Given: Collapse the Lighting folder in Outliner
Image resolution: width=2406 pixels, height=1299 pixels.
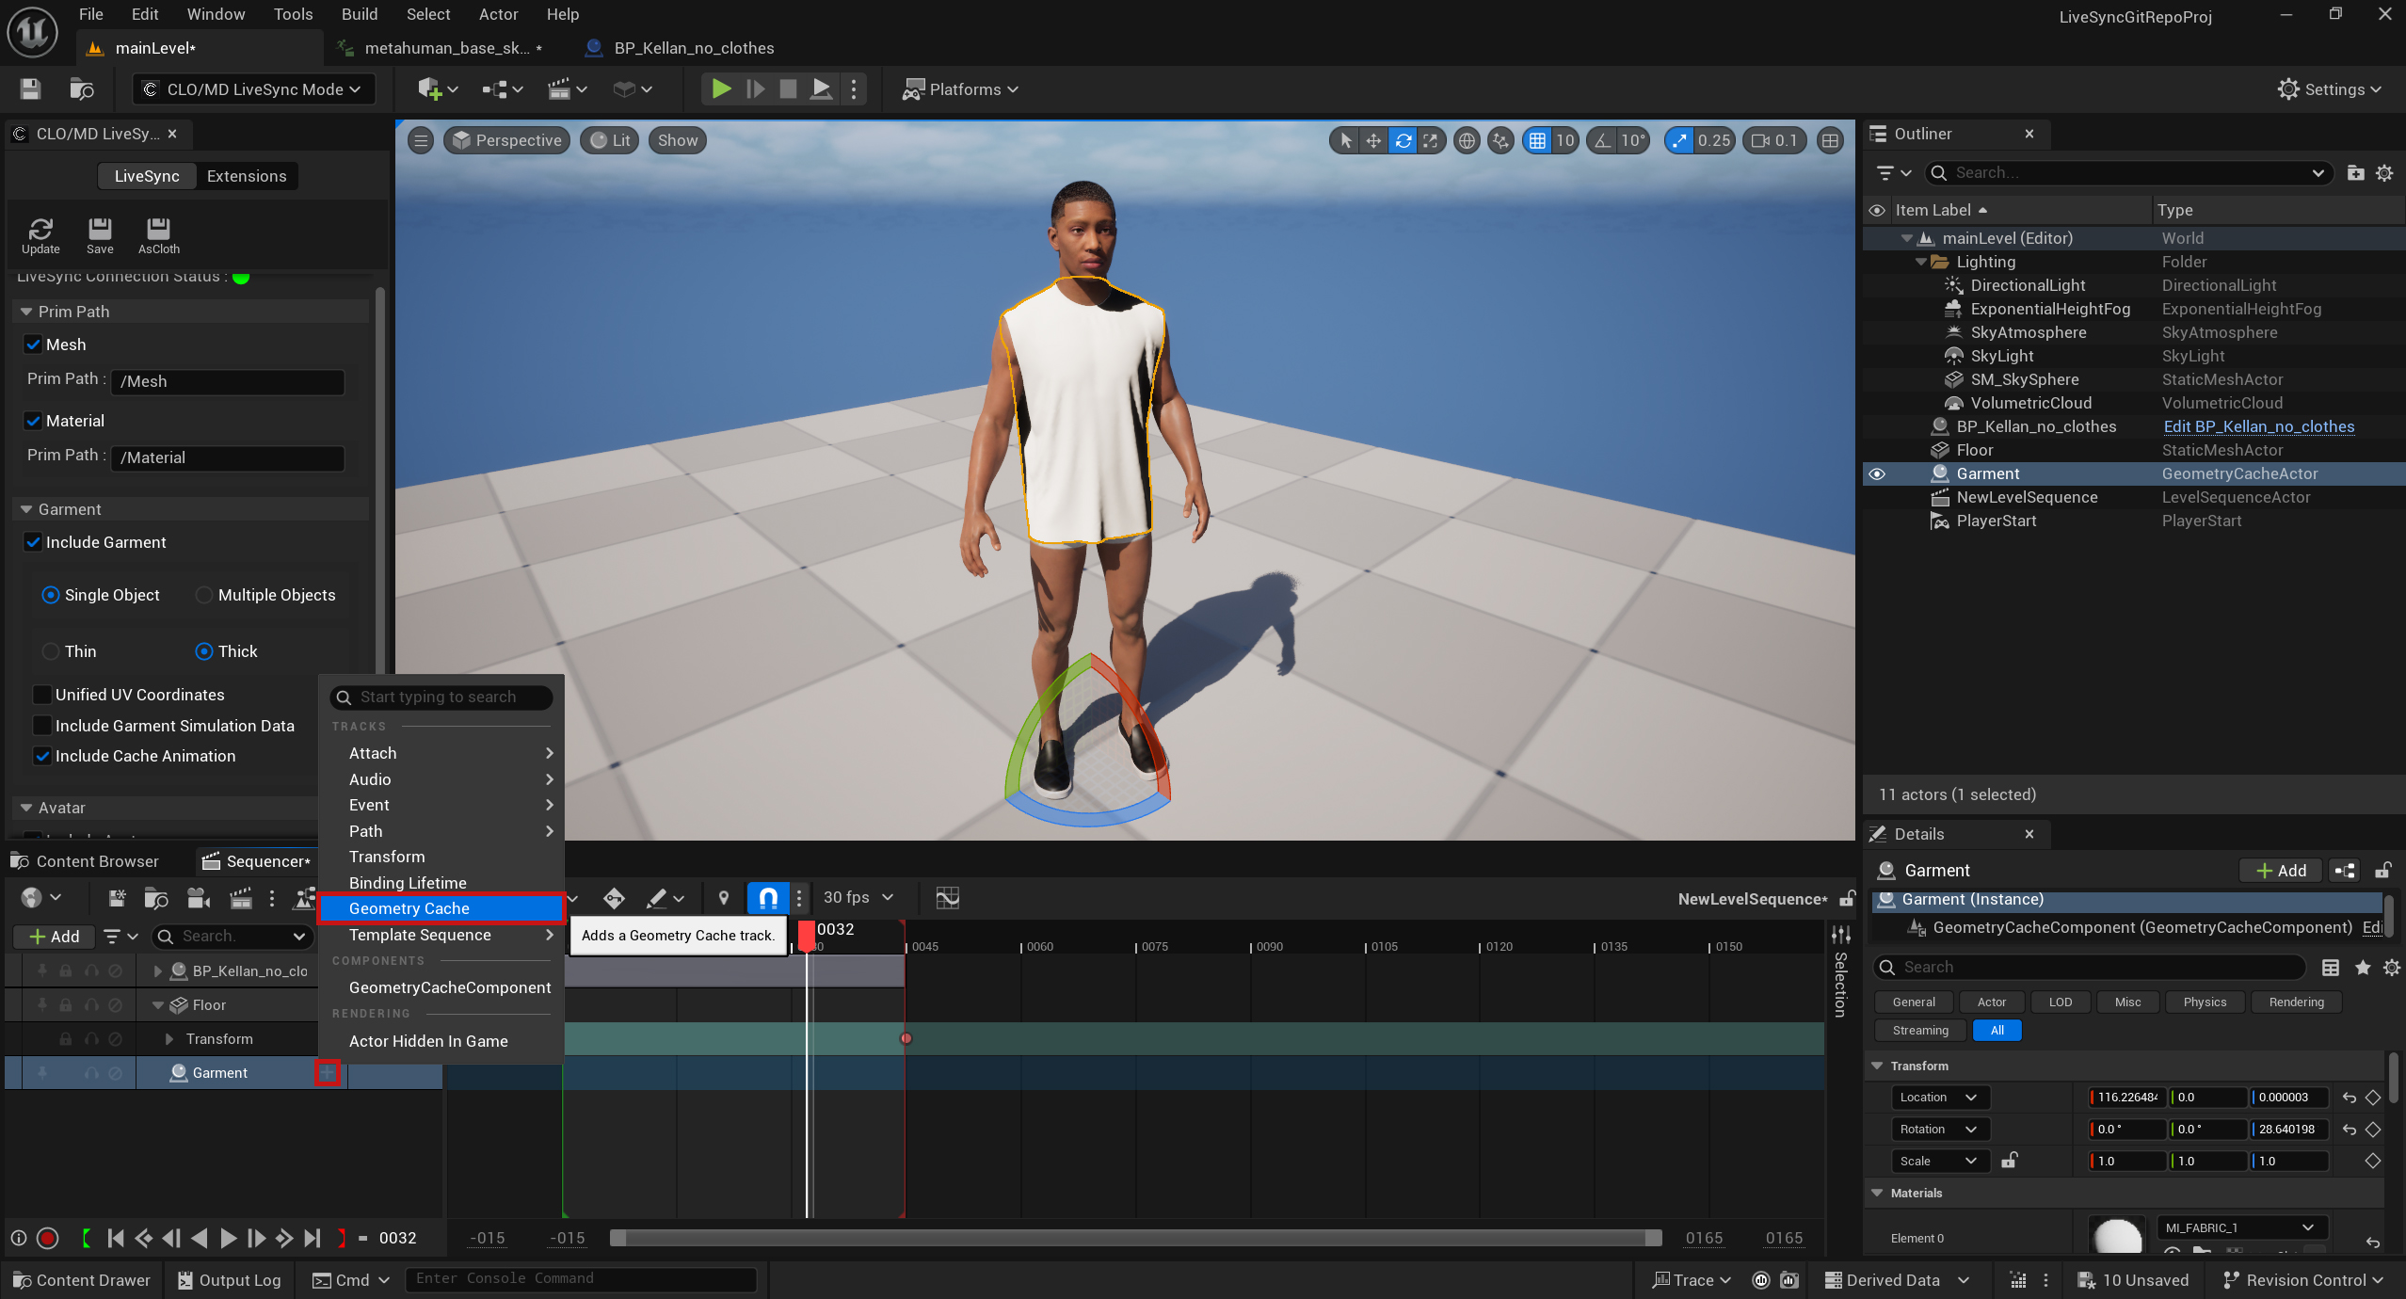Looking at the screenshot, I should tap(1920, 262).
